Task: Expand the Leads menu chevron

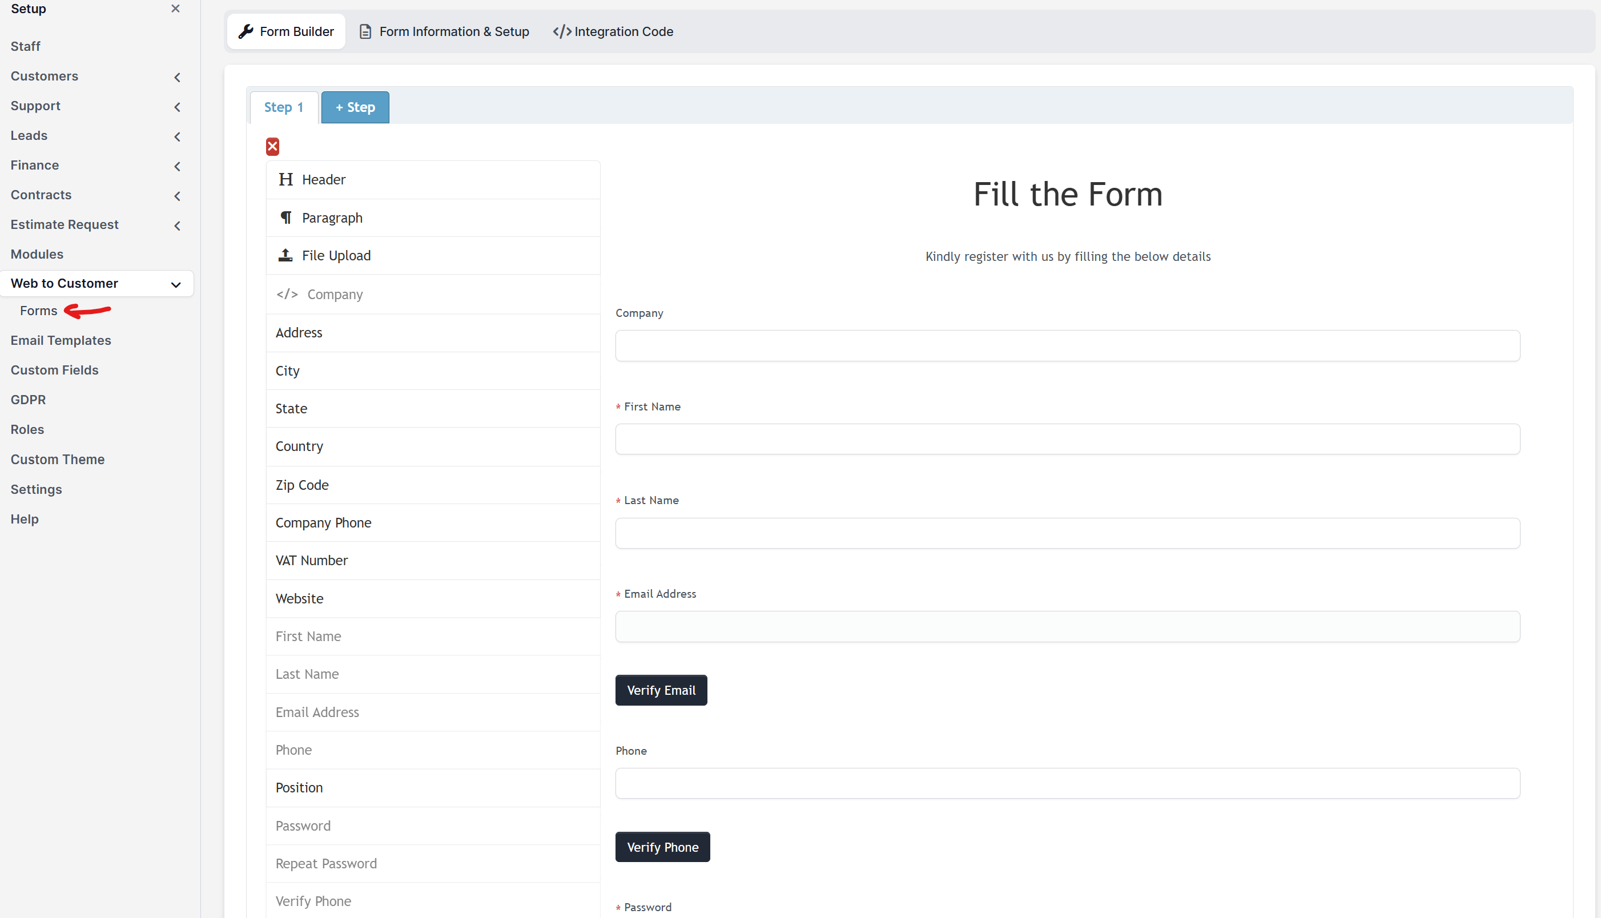Action: tap(177, 136)
